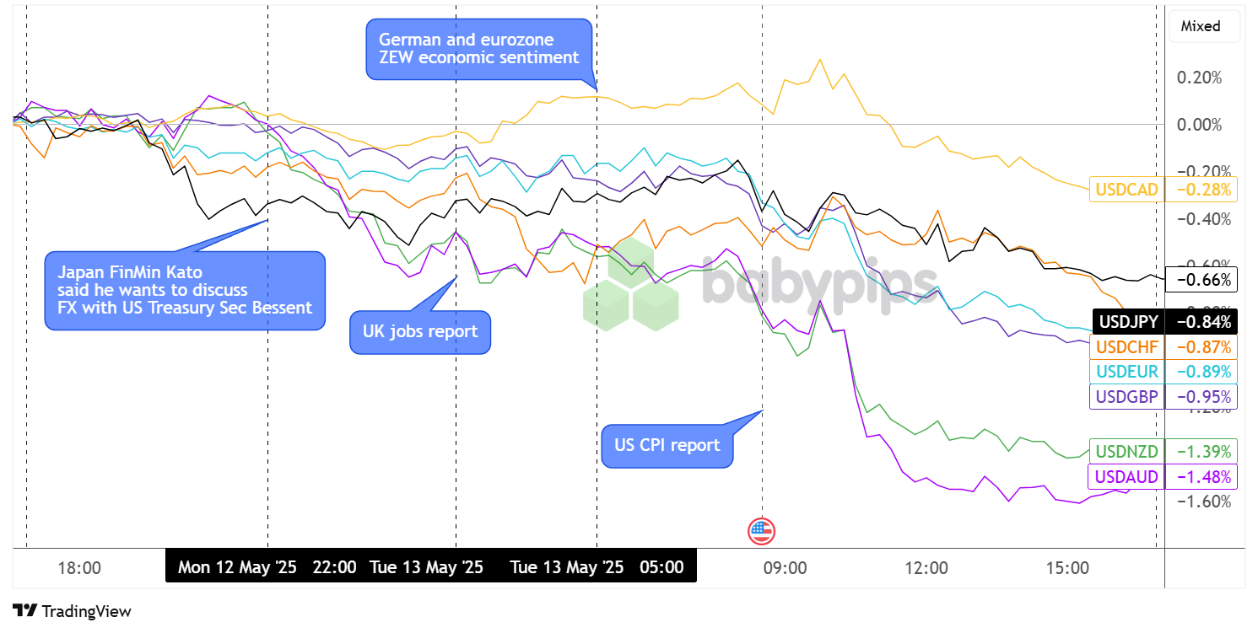Click the 0.00% price axis label
Screen dimensions: 1258x633
click(x=1198, y=125)
